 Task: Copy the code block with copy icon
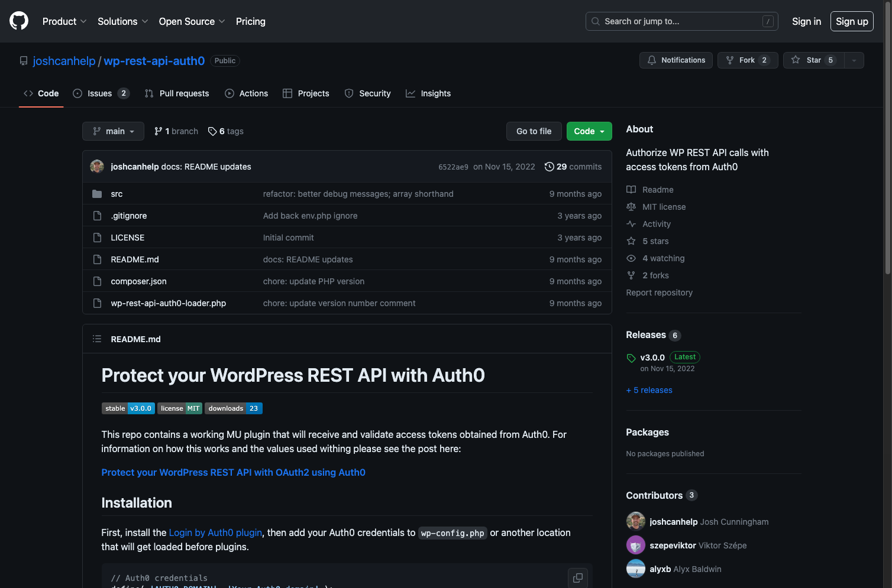(578, 577)
